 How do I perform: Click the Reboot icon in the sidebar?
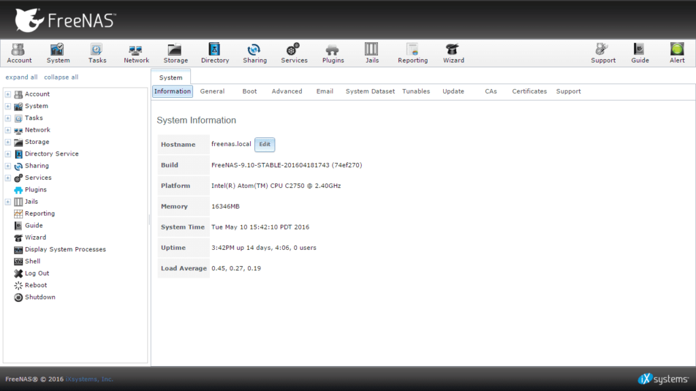18,286
